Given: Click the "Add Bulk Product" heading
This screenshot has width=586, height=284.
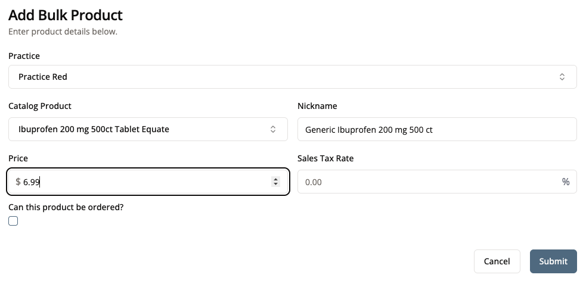Looking at the screenshot, I should (x=66, y=15).
